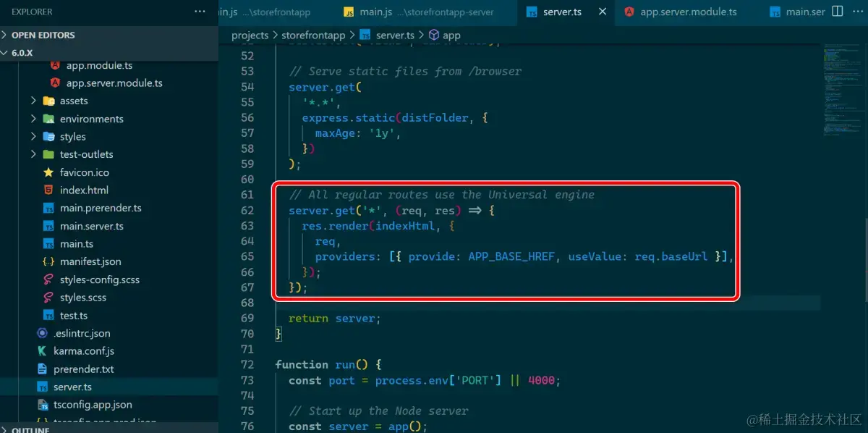
Task: Switch to main.js storefrontapp-server tab
Action: point(425,12)
